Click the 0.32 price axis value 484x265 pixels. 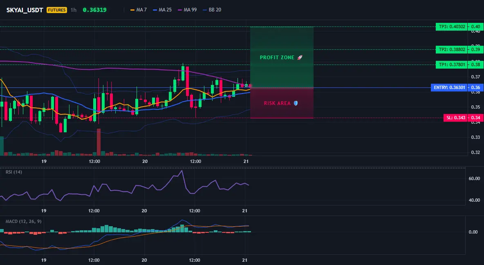click(476, 152)
